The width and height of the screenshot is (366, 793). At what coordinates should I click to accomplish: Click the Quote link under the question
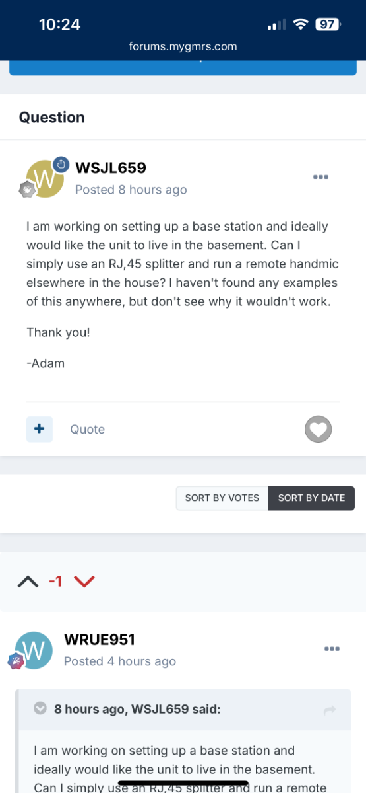click(x=88, y=429)
